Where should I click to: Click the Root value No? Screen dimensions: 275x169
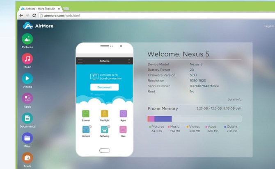click(192, 91)
